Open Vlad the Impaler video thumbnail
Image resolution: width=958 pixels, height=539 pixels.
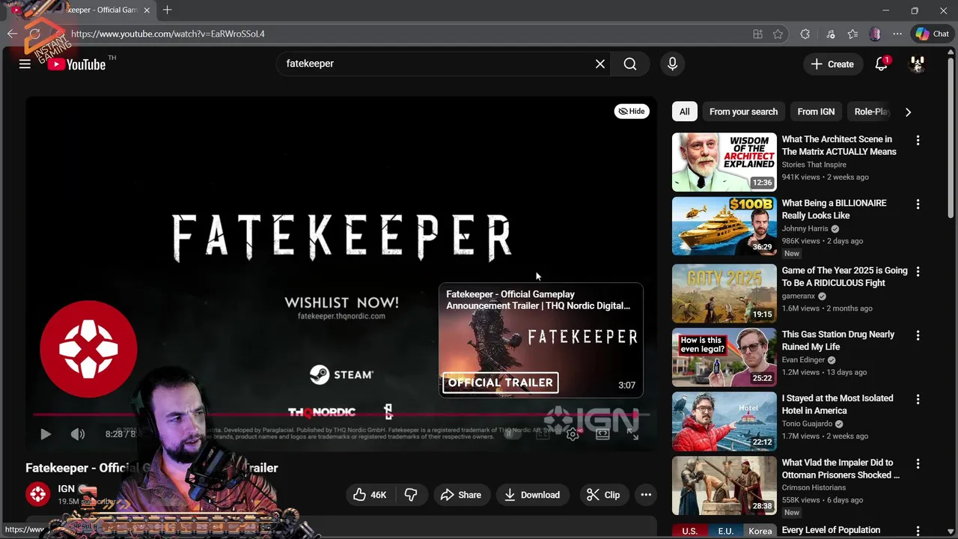(x=724, y=486)
